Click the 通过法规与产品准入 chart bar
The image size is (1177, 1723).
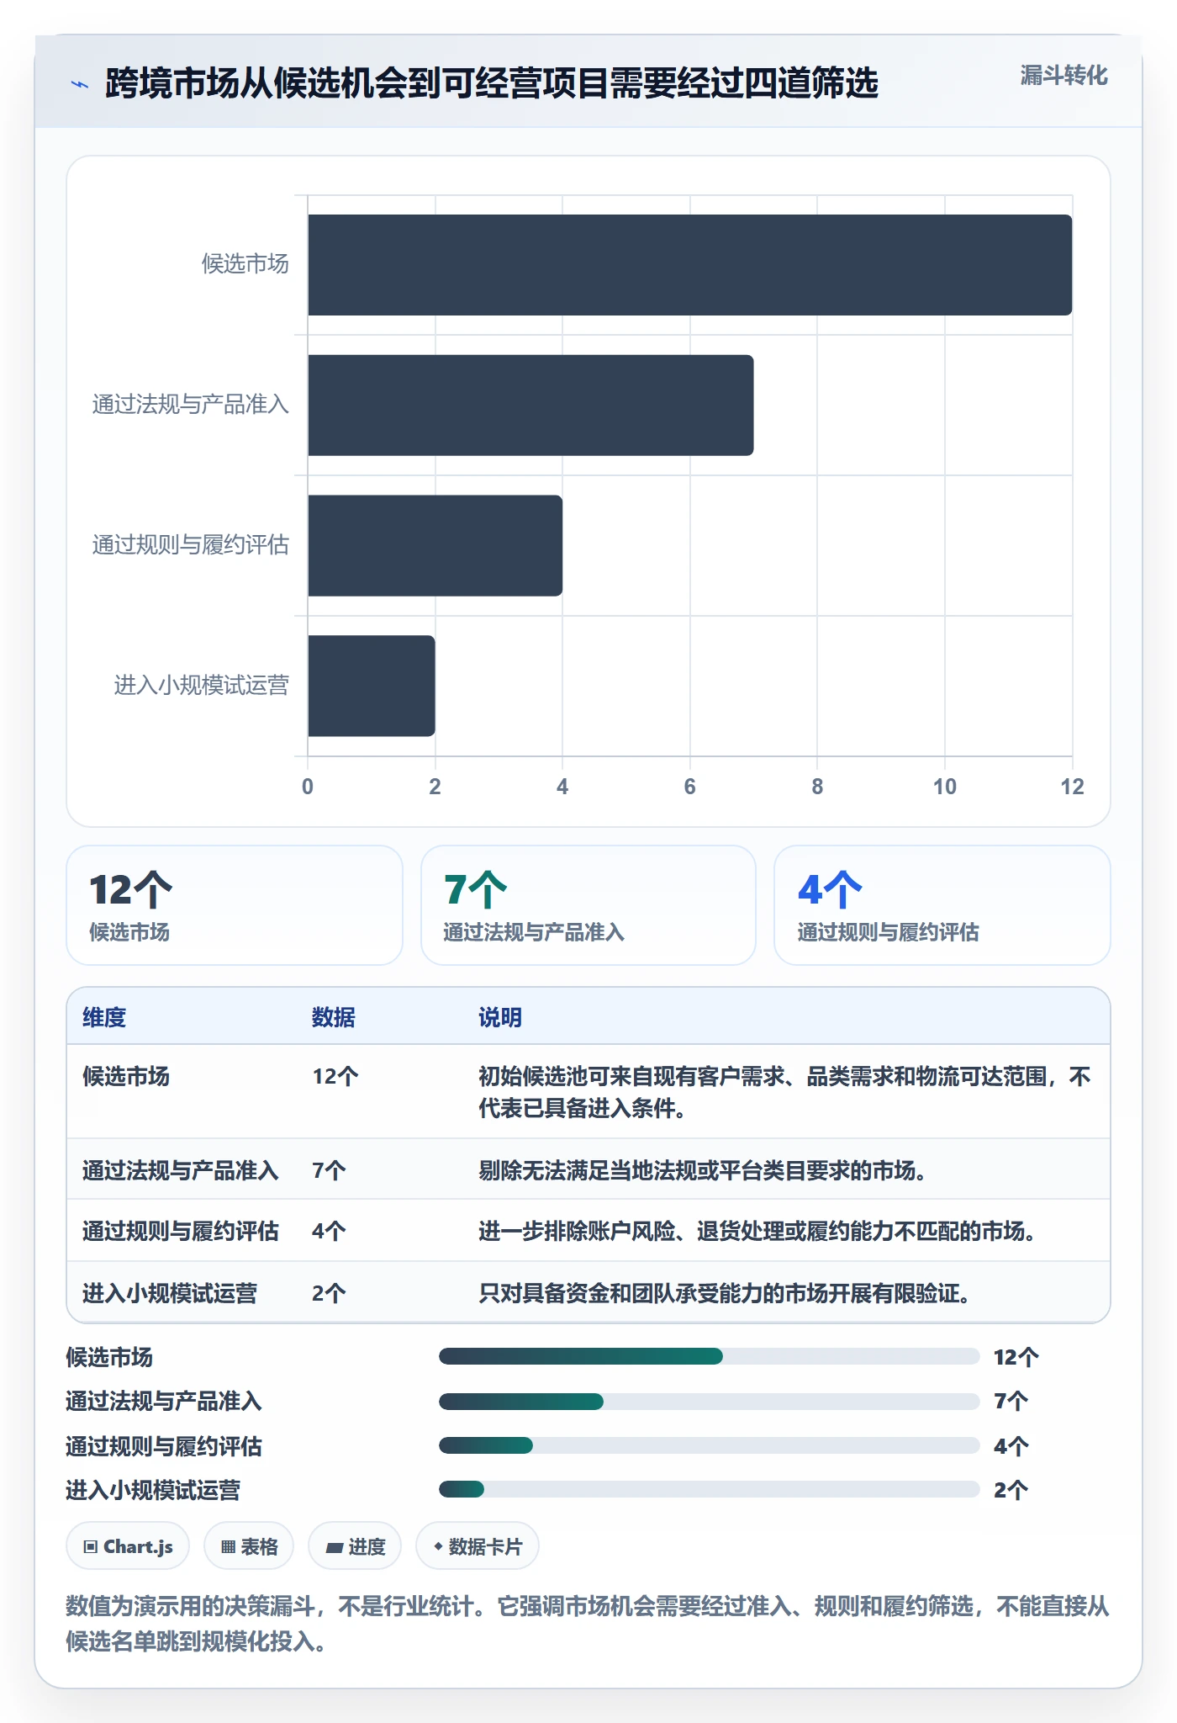pos(530,406)
